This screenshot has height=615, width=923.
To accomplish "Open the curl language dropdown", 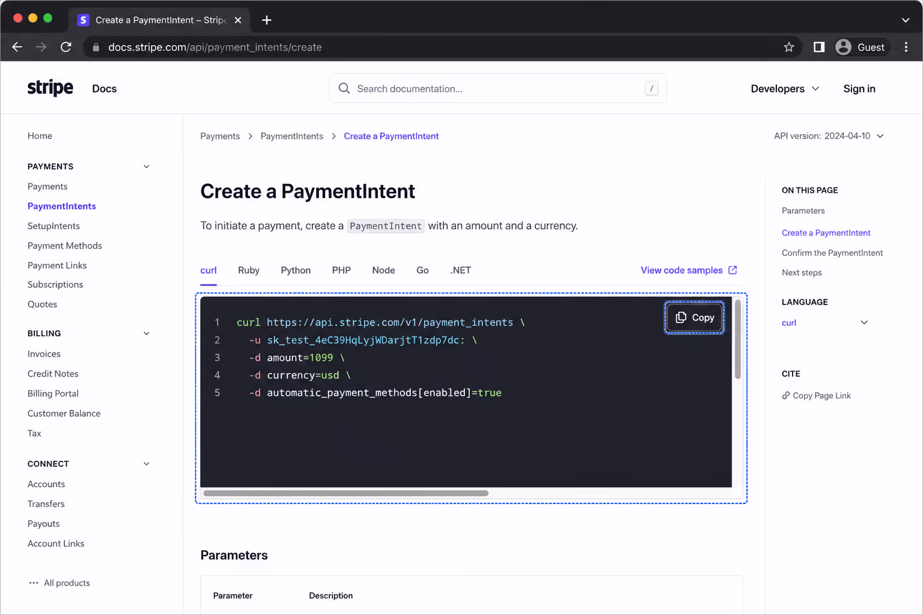I will (x=825, y=323).
